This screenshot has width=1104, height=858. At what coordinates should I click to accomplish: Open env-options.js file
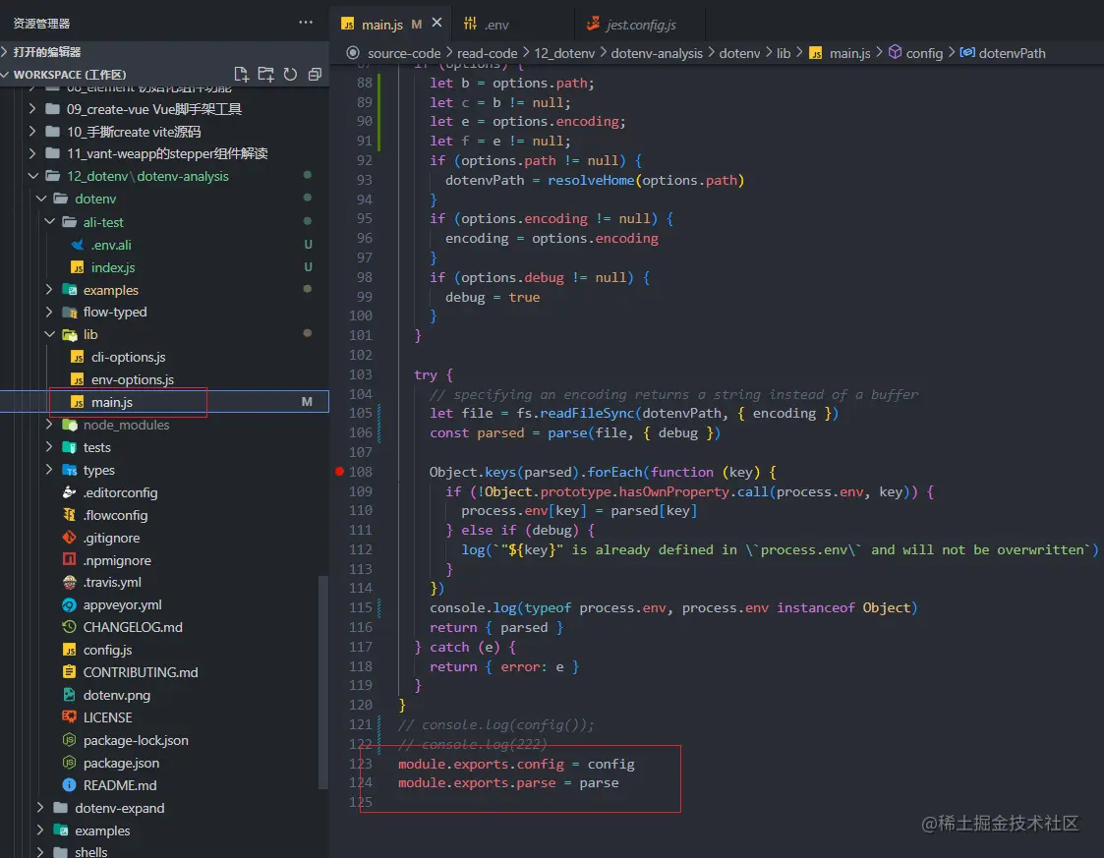tap(133, 379)
